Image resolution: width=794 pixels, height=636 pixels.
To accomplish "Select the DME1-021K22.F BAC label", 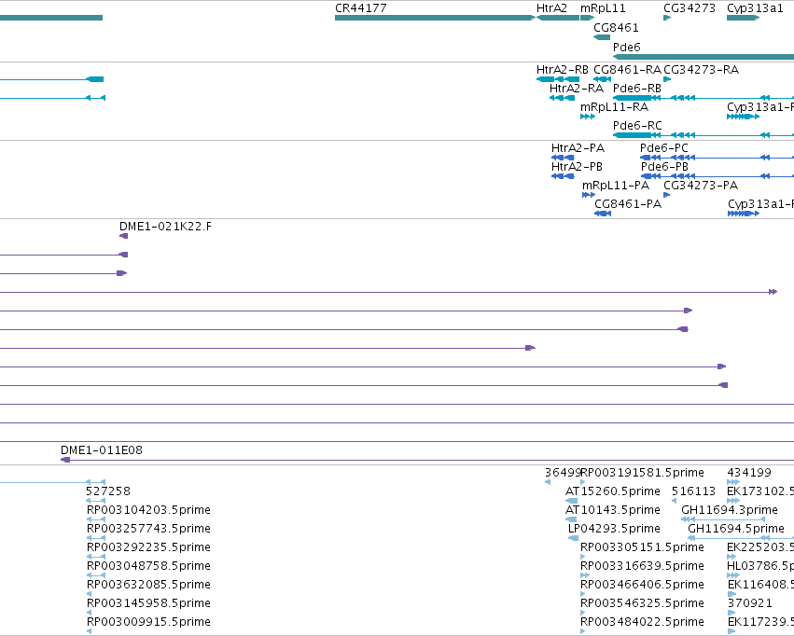I will coord(165,227).
